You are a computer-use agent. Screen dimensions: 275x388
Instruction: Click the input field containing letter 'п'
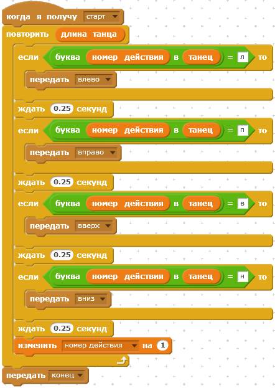pos(243,130)
